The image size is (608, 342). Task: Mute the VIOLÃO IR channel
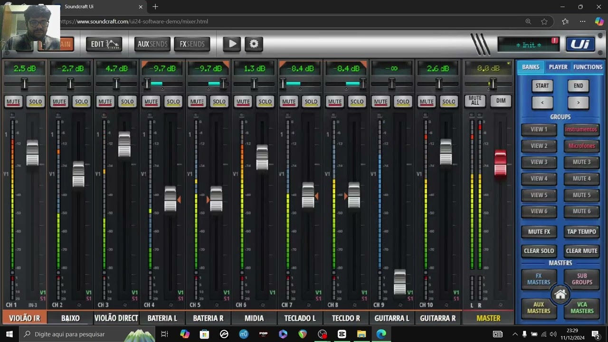[13, 102]
